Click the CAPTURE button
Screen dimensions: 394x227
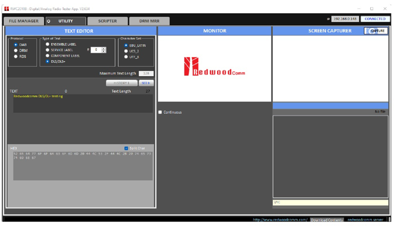[x=376, y=31]
